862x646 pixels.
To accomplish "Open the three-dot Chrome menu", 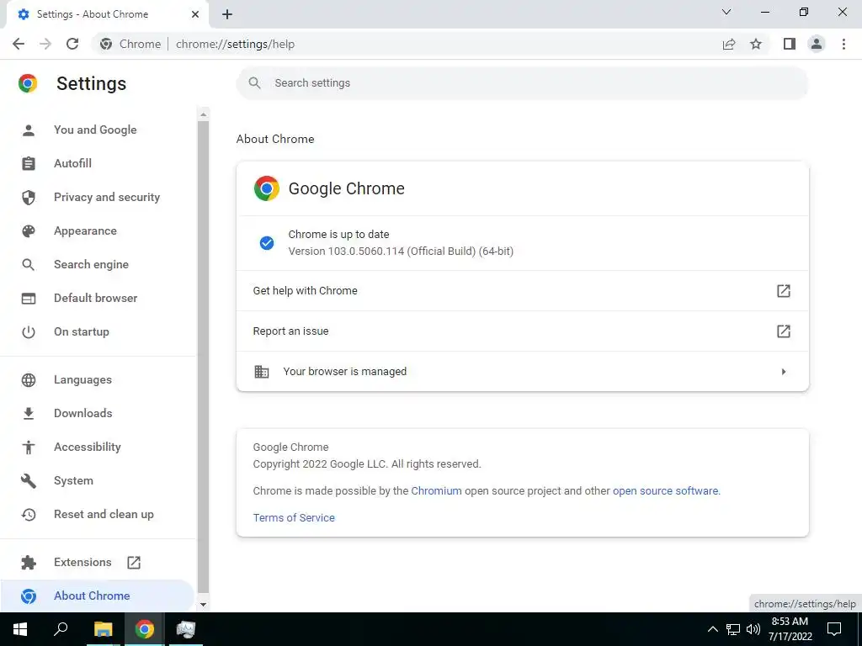I will tap(843, 44).
